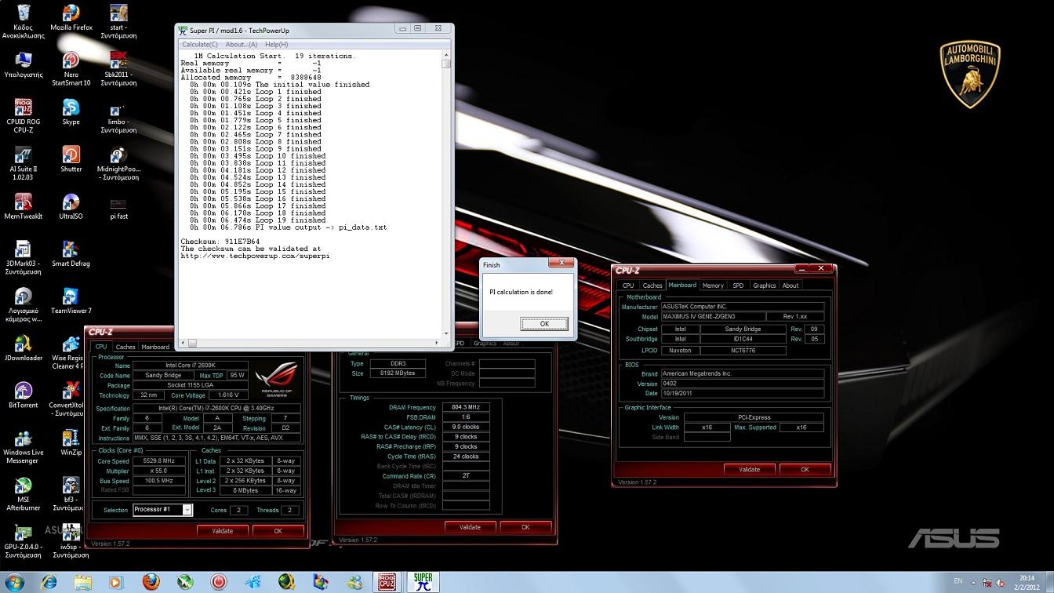Open Internet Explorer from the taskbar
Image resolution: width=1054 pixels, height=593 pixels.
(x=49, y=582)
